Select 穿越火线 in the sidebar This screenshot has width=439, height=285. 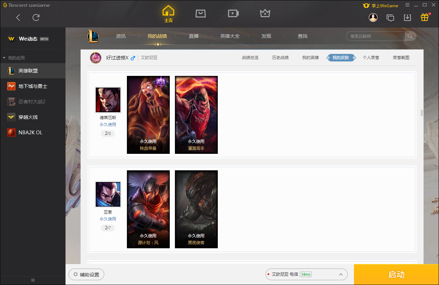point(33,117)
